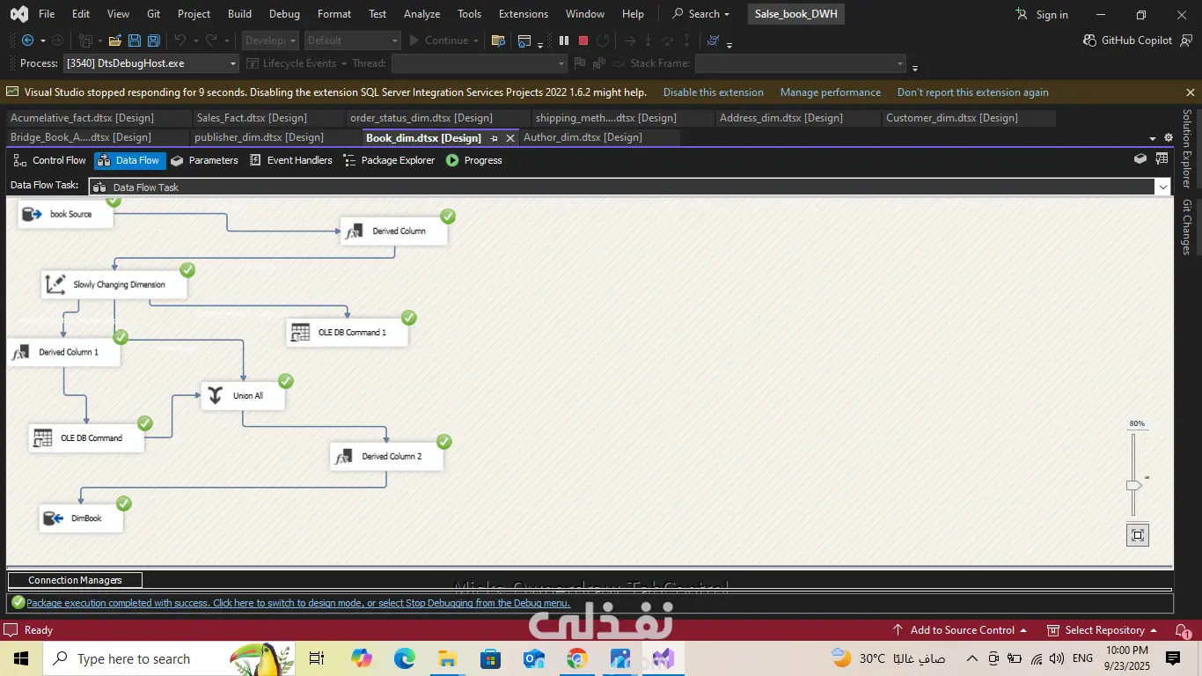Screen dimensions: 1202x676
Task: Select the OLE DB Command component
Action: point(86,438)
